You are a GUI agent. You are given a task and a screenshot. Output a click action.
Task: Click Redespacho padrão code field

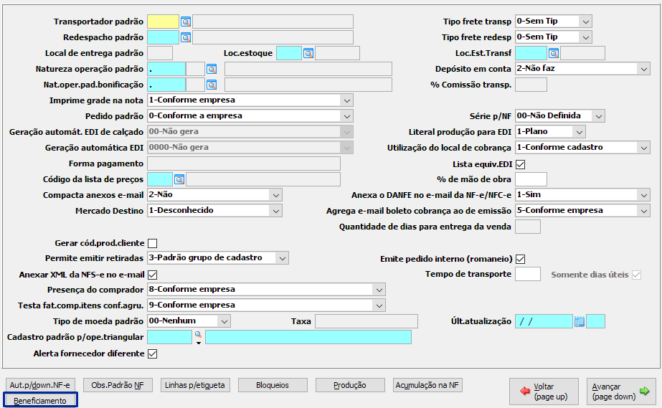click(x=163, y=37)
